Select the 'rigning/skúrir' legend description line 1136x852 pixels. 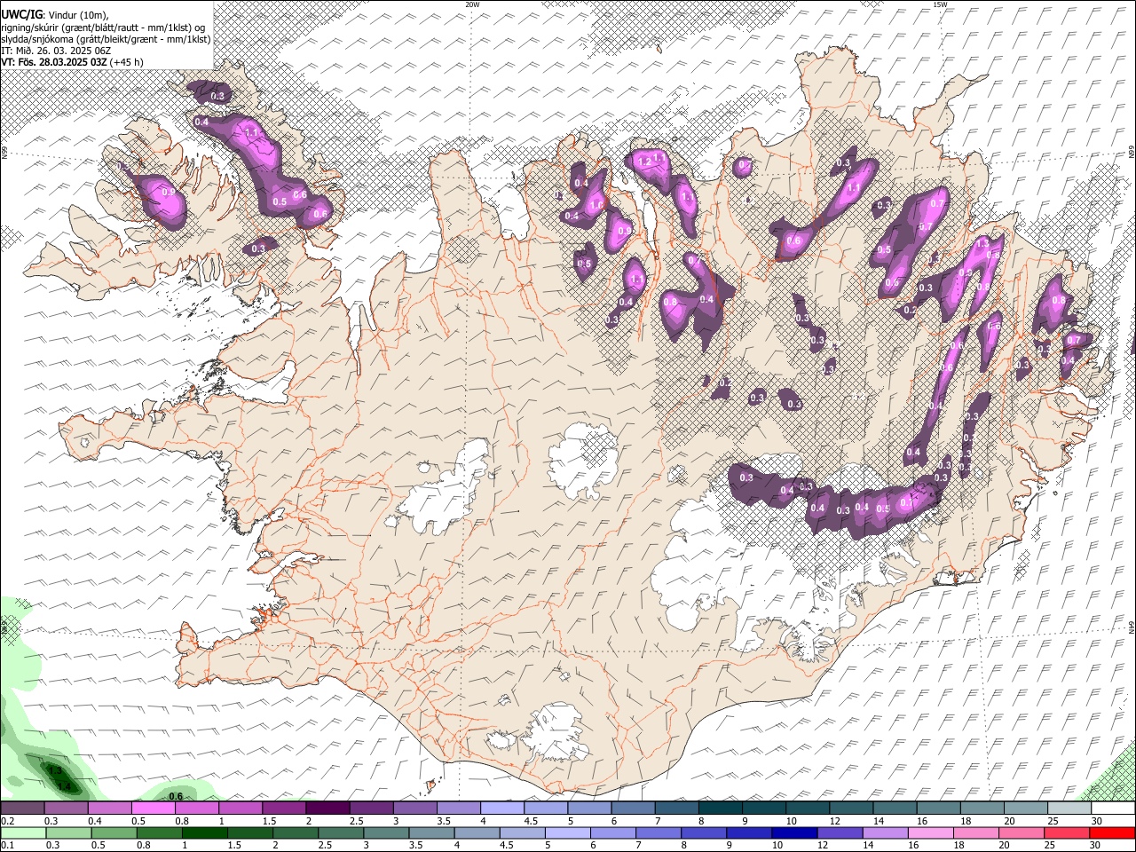tap(103, 28)
